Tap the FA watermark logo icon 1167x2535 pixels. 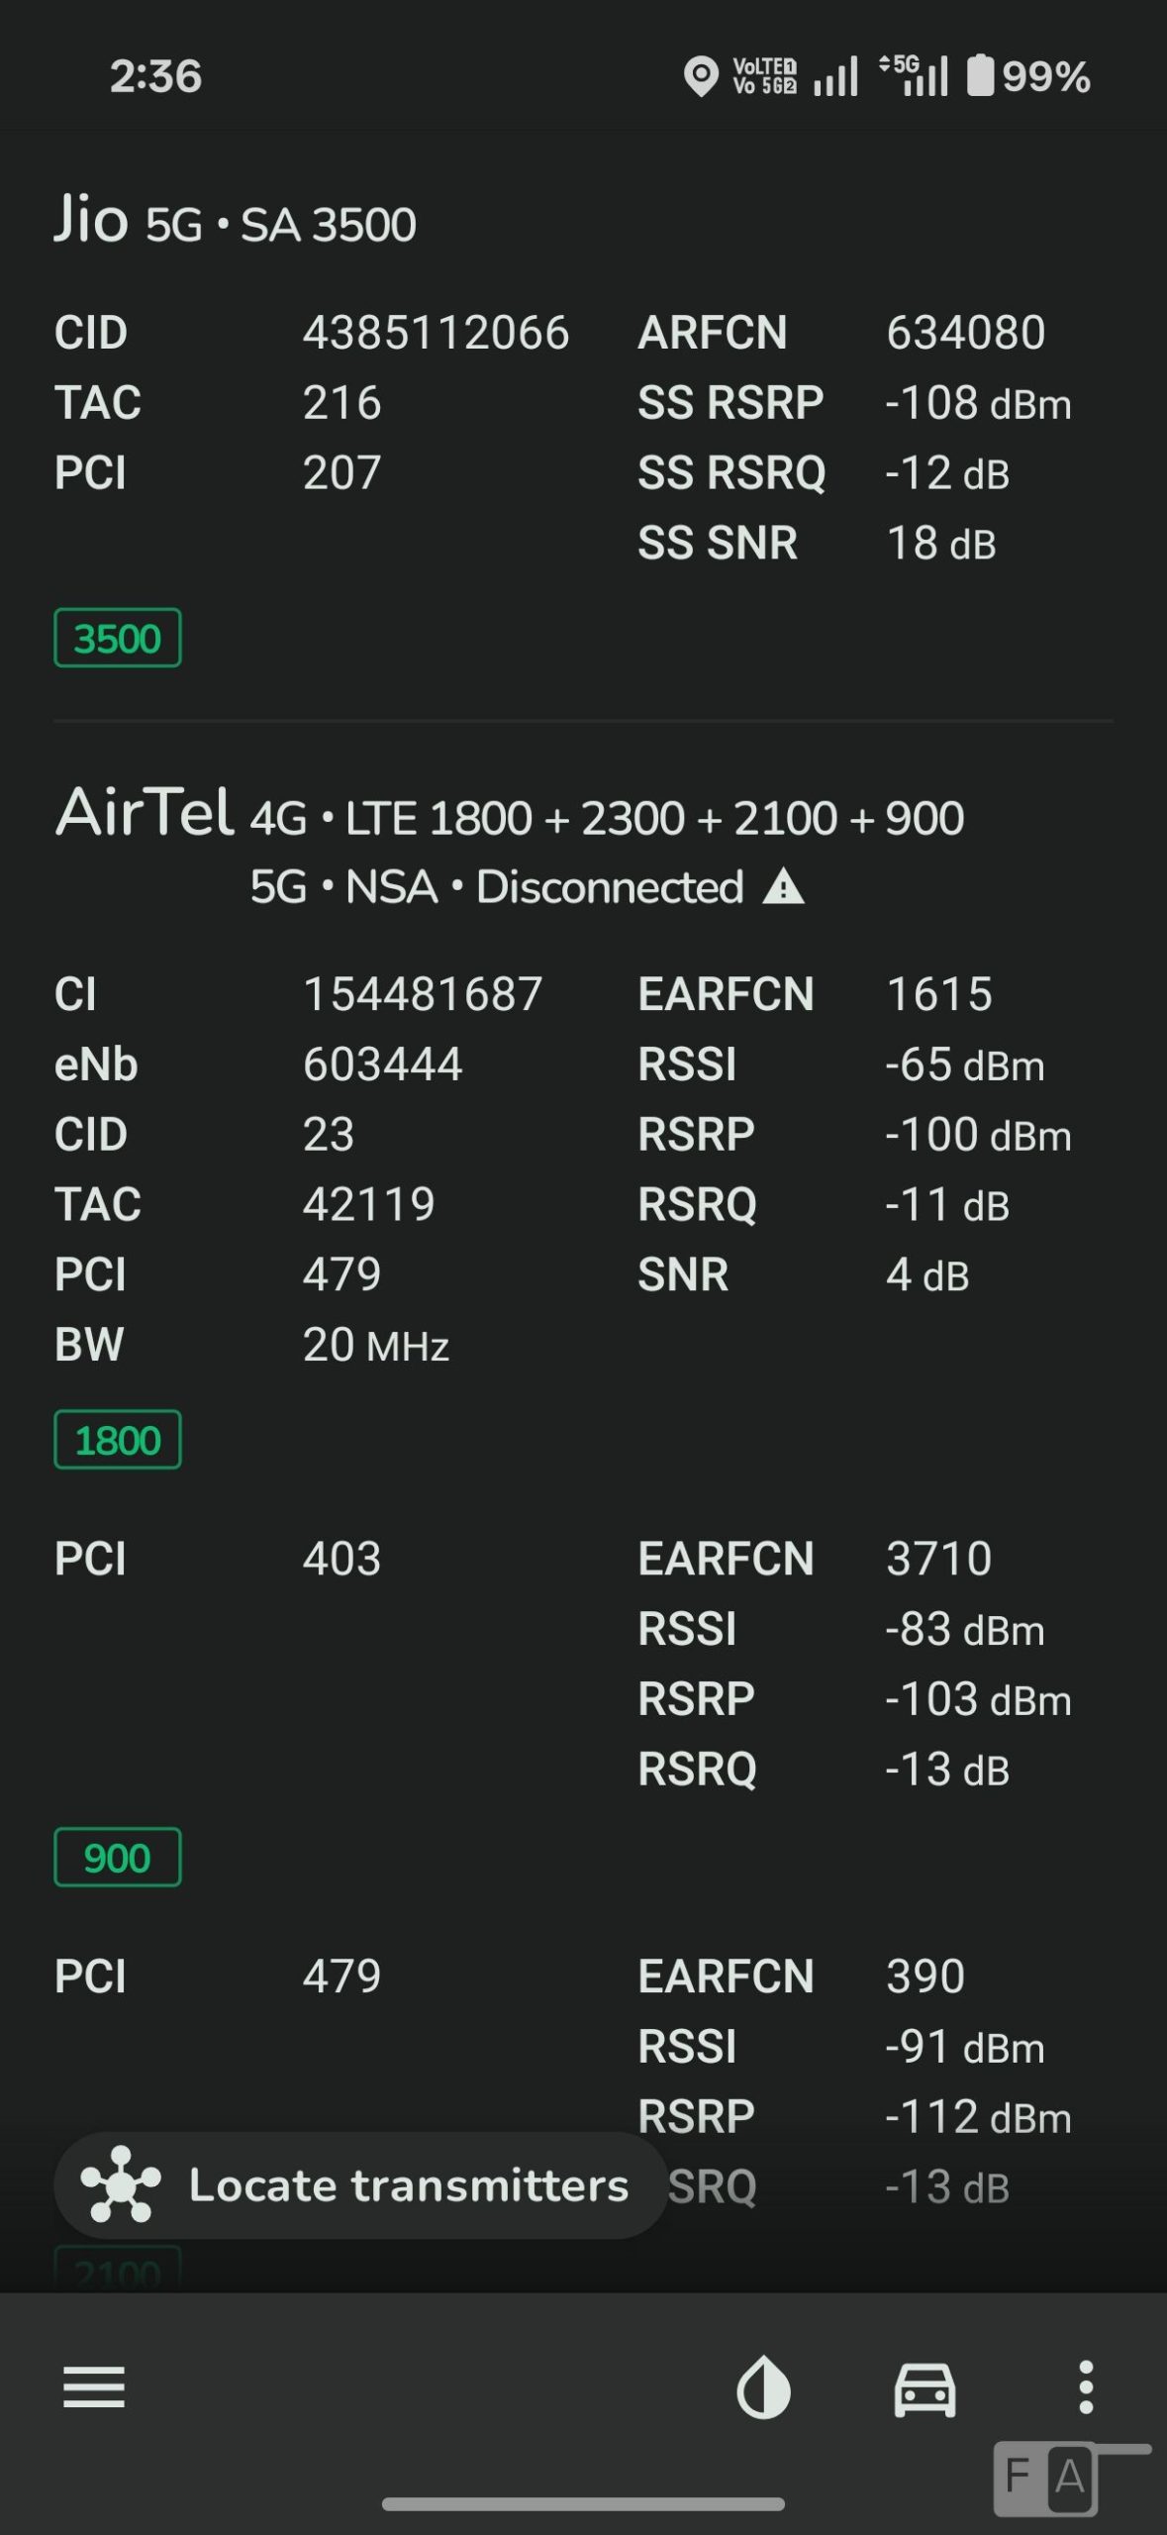[1048, 2478]
